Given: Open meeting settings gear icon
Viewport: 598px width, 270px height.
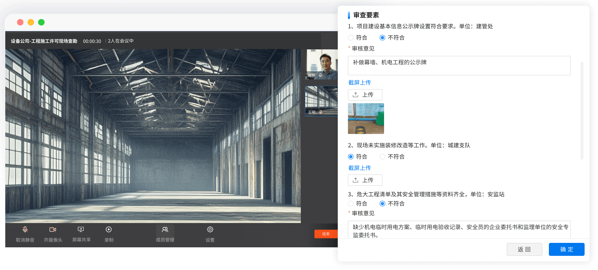Looking at the screenshot, I should (x=210, y=230).
